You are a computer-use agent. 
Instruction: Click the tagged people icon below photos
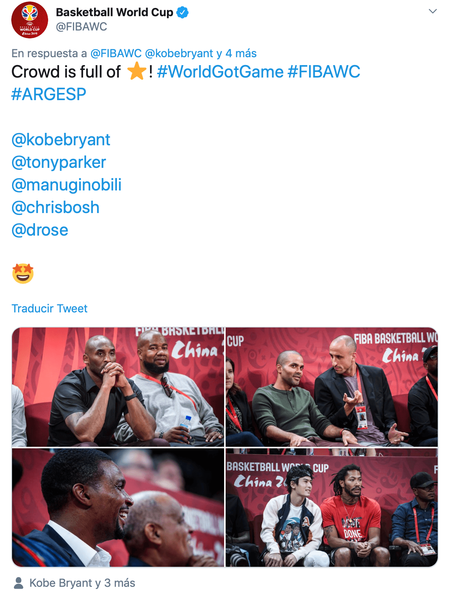click(x=18, y=583)
